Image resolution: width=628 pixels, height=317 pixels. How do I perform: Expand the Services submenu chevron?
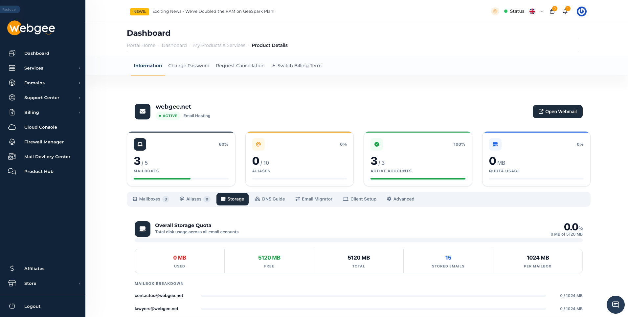[x=79, y=68]
